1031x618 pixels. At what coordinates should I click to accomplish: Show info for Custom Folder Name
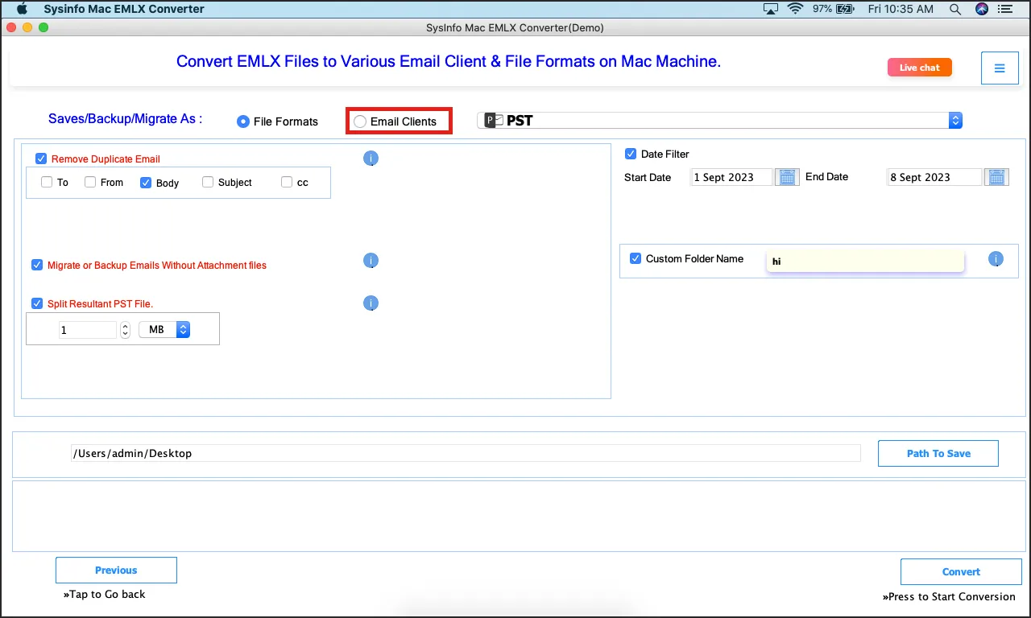coord(996,259)
